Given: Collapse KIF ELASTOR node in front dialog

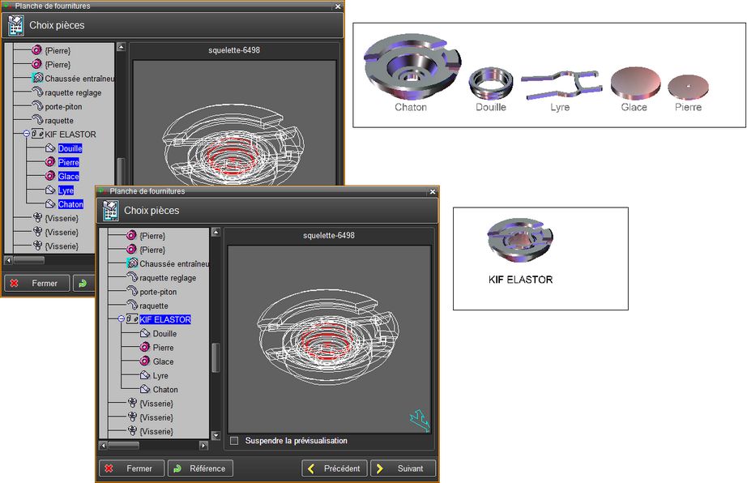Looking at the screenshot, I should pyautogui.click(x=121, y=319).
